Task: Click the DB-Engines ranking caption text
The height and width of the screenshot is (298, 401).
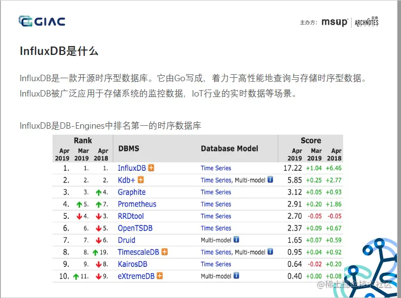Action: (x=110, y=126)
